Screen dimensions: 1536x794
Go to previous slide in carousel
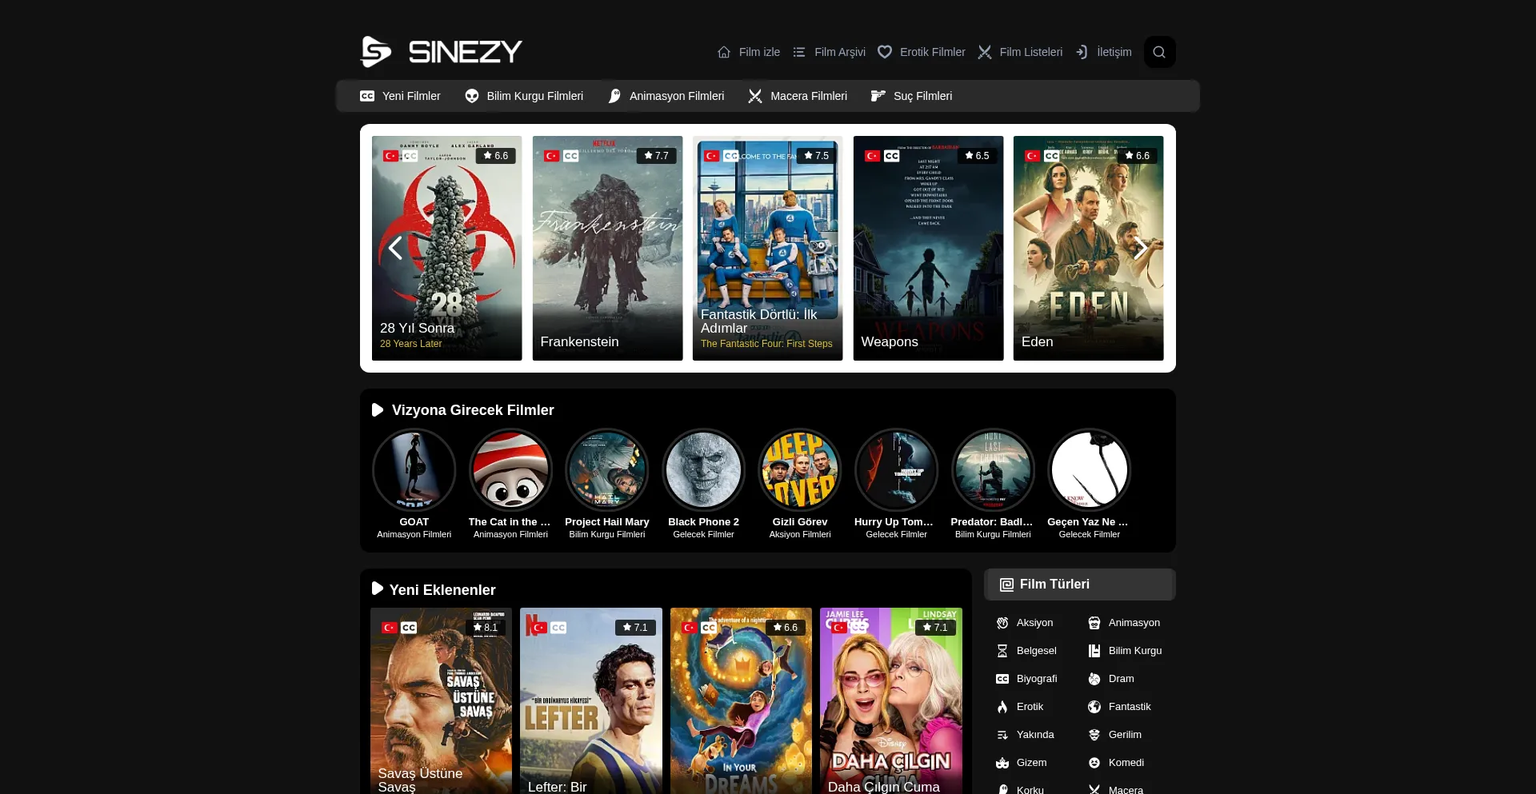pos(395,248)
